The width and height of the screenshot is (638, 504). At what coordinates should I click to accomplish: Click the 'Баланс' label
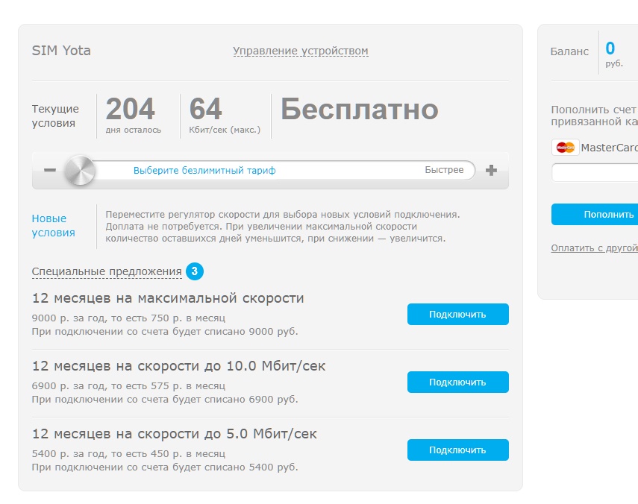coord(569,51)
